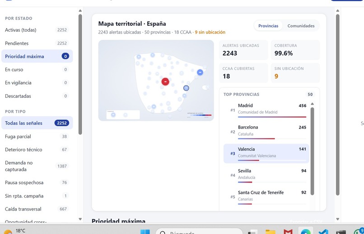The width and height of the screenshot is (364, 234).
Task: Filter by Demanda no capturada
Action: point(37,166)
